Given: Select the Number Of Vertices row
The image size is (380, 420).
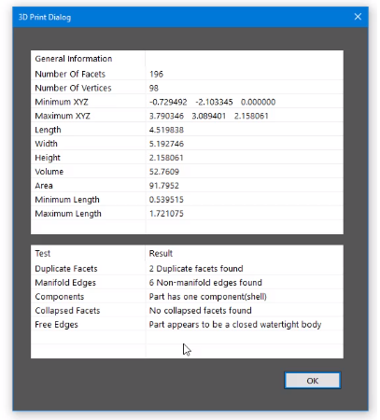Looking at the screenshot, I should click(187, 88).
